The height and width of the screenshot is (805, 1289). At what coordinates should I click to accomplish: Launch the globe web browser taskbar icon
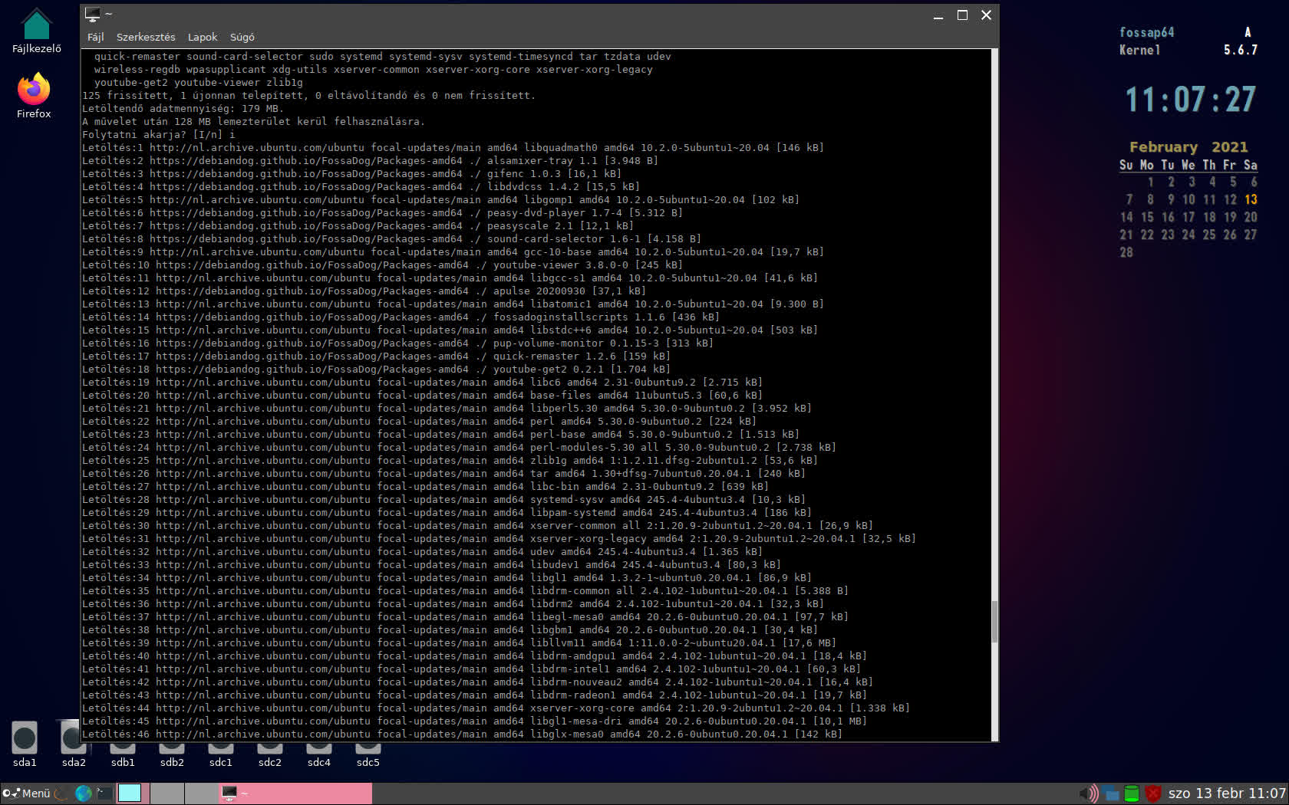[83, 793]
